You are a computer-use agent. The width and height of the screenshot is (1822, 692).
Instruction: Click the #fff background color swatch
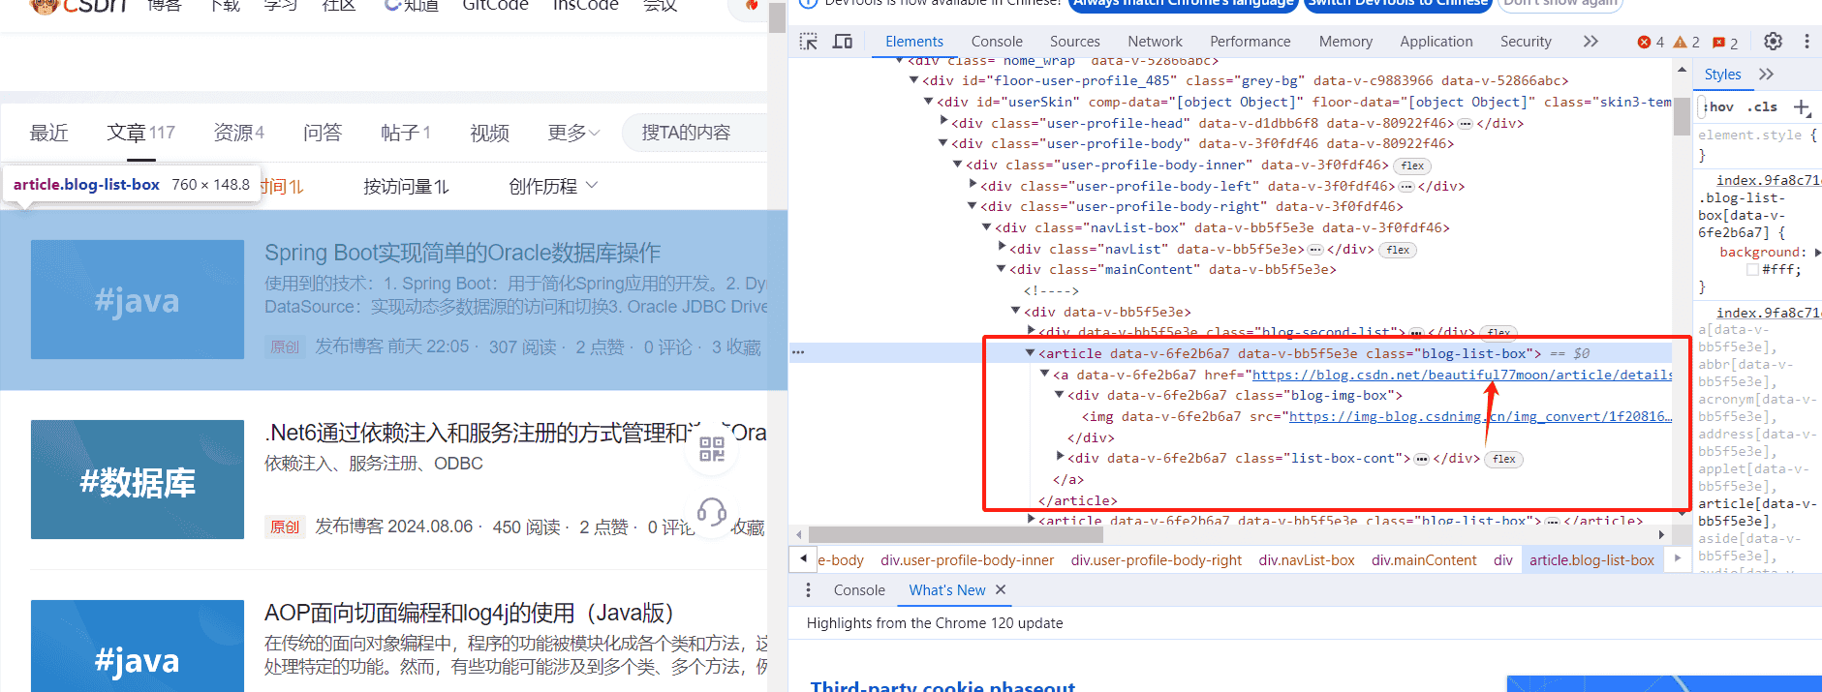pyautogui.click(x=1752, y=270)
